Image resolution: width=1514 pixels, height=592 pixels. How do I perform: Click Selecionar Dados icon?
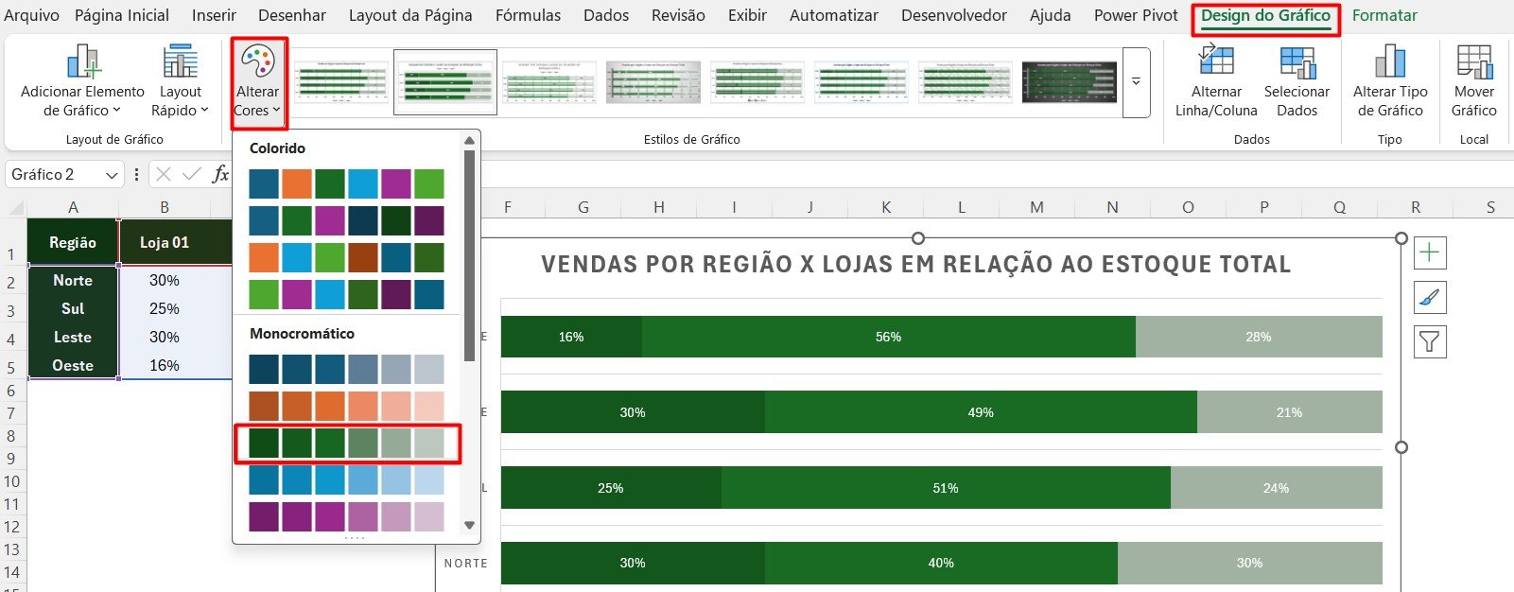tap(1296, 62)
